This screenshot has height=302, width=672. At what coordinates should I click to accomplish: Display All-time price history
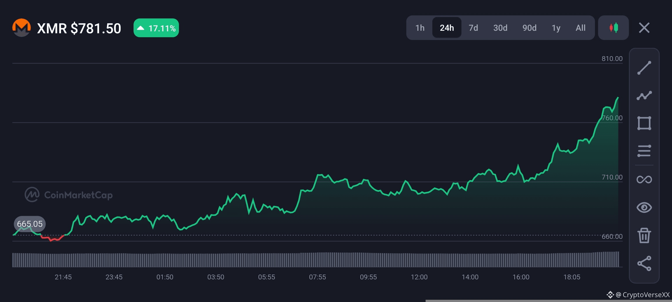[580, 28]
